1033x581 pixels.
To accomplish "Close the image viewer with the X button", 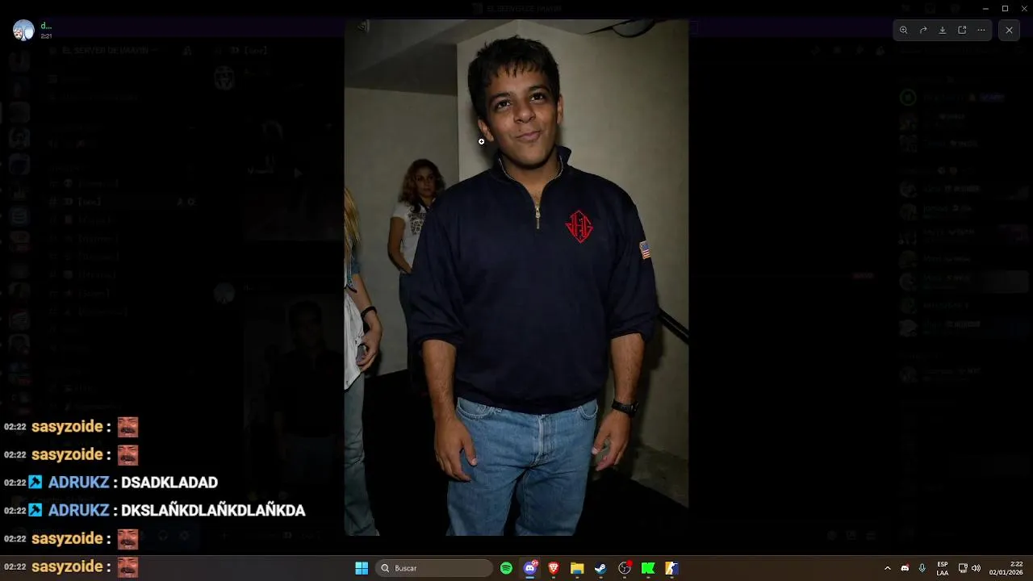I will point(1009,30).
